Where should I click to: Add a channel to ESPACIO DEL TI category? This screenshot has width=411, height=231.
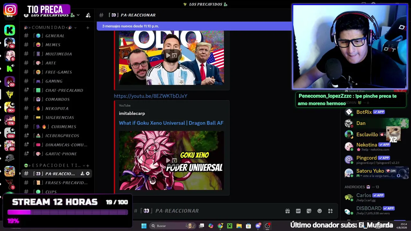(x=88, y=165)
